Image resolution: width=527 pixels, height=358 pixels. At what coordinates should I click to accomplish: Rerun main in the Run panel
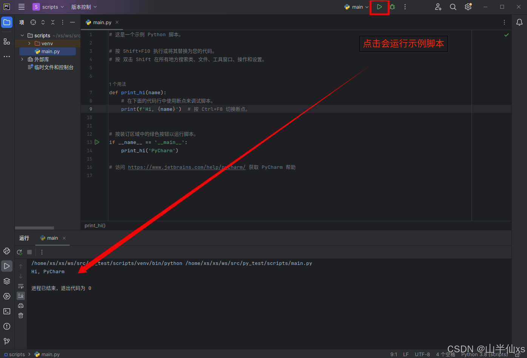coord(20,252)
